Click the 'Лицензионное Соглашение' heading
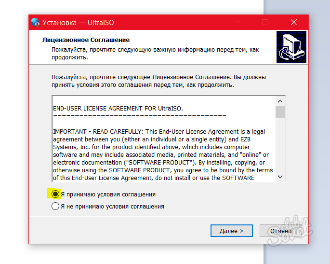This screenshot has height=264, width=330. (x=86, y=40)
